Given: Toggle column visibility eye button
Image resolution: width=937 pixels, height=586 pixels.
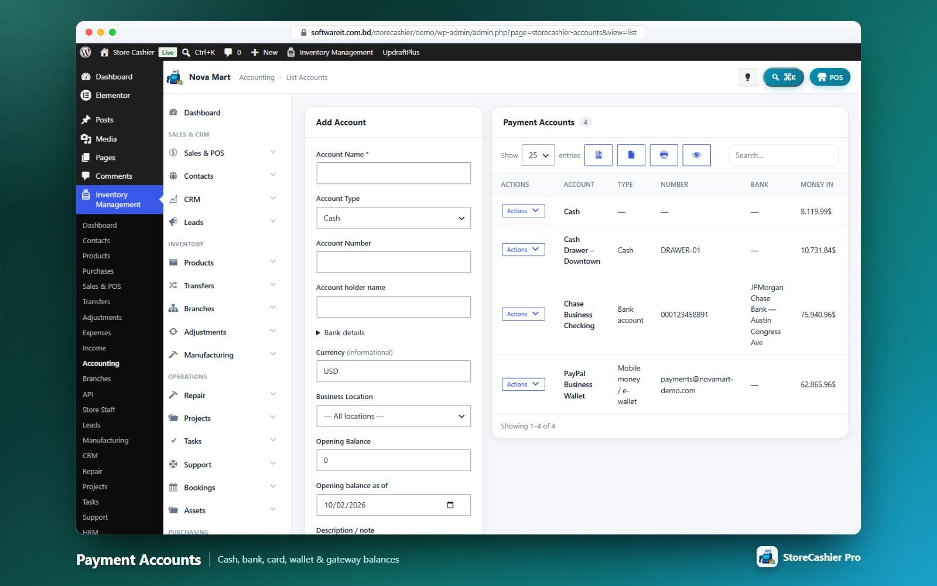Looking at the screenshot, I should coord(697,155).
